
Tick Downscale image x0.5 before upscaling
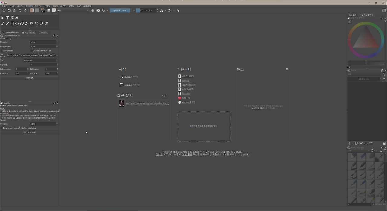(x=1, y=128)
